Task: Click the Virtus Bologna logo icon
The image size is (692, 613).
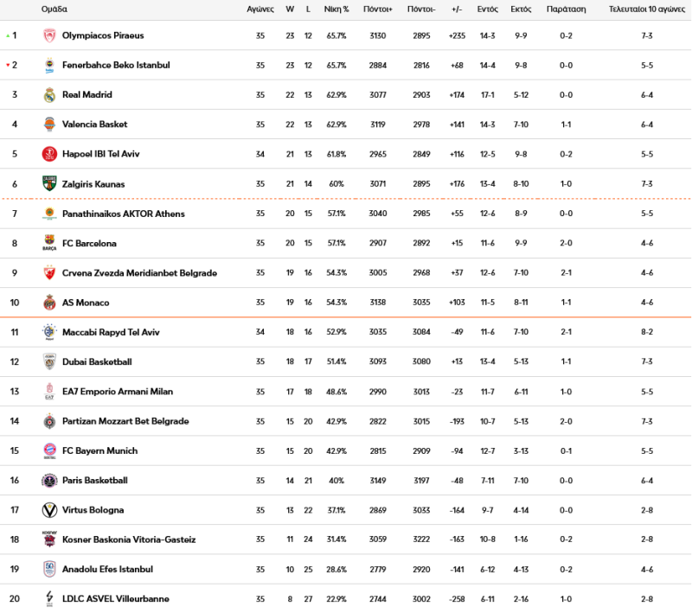Action: point(48,510)
